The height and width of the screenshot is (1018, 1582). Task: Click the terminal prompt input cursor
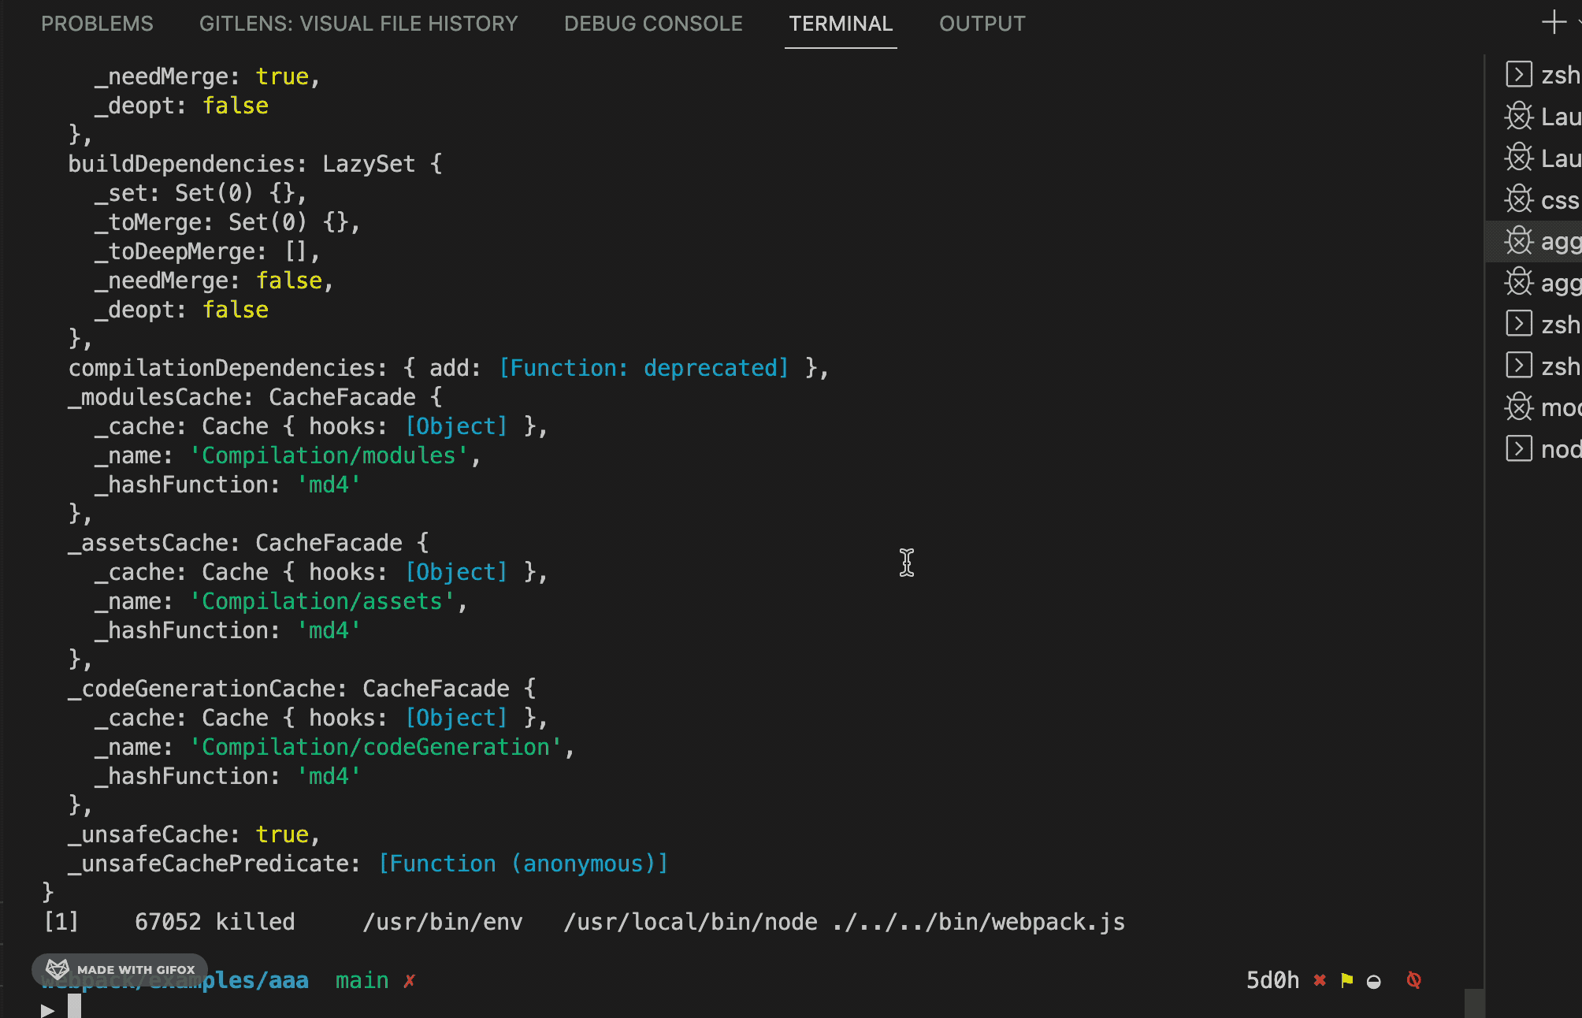74,1007
